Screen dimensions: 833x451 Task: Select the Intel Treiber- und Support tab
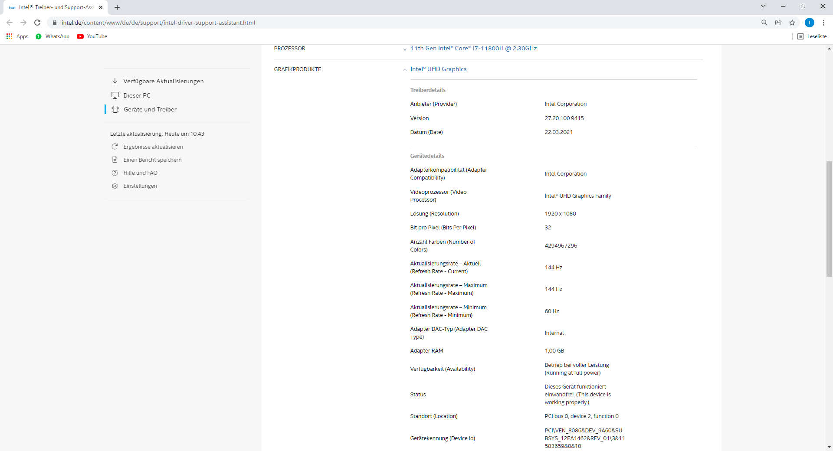tap(56, 7)
